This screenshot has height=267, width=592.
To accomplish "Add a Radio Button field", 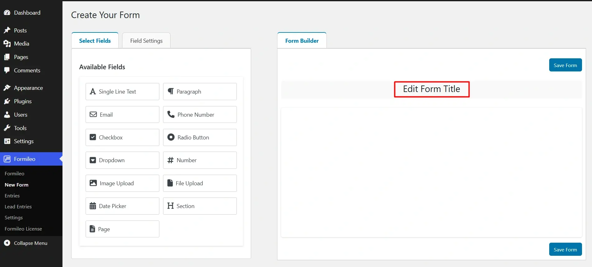I will point(200,138).
